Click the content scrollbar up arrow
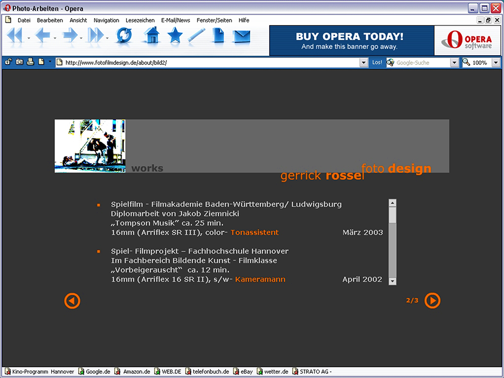 [x=392, y=203]
